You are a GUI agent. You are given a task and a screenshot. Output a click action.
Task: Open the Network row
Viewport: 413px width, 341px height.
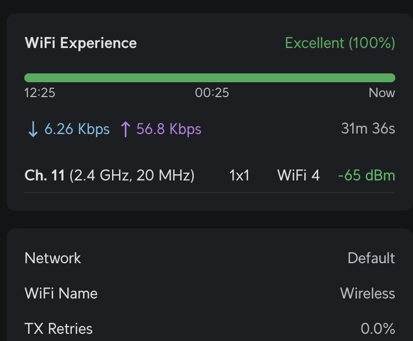tap(210, 258)
